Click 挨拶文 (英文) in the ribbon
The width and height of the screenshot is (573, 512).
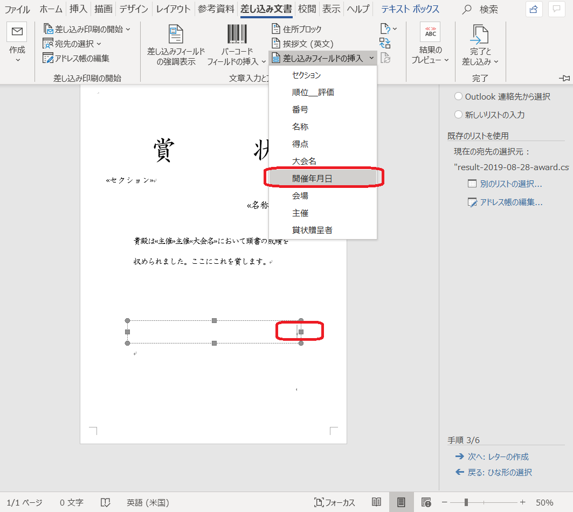tap(302, 44)
